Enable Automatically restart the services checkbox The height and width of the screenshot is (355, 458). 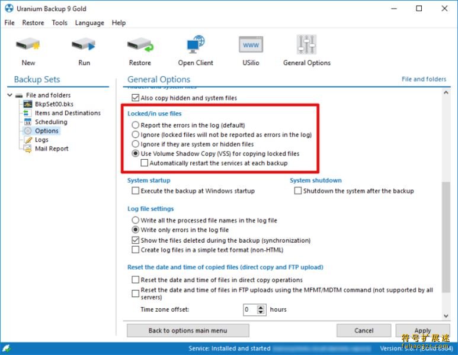[x=145, y=163]
